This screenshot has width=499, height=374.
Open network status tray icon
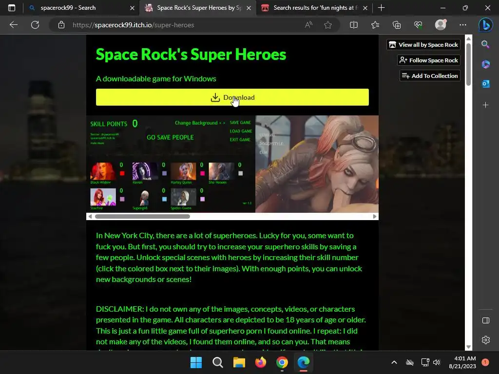coord(425,362)
